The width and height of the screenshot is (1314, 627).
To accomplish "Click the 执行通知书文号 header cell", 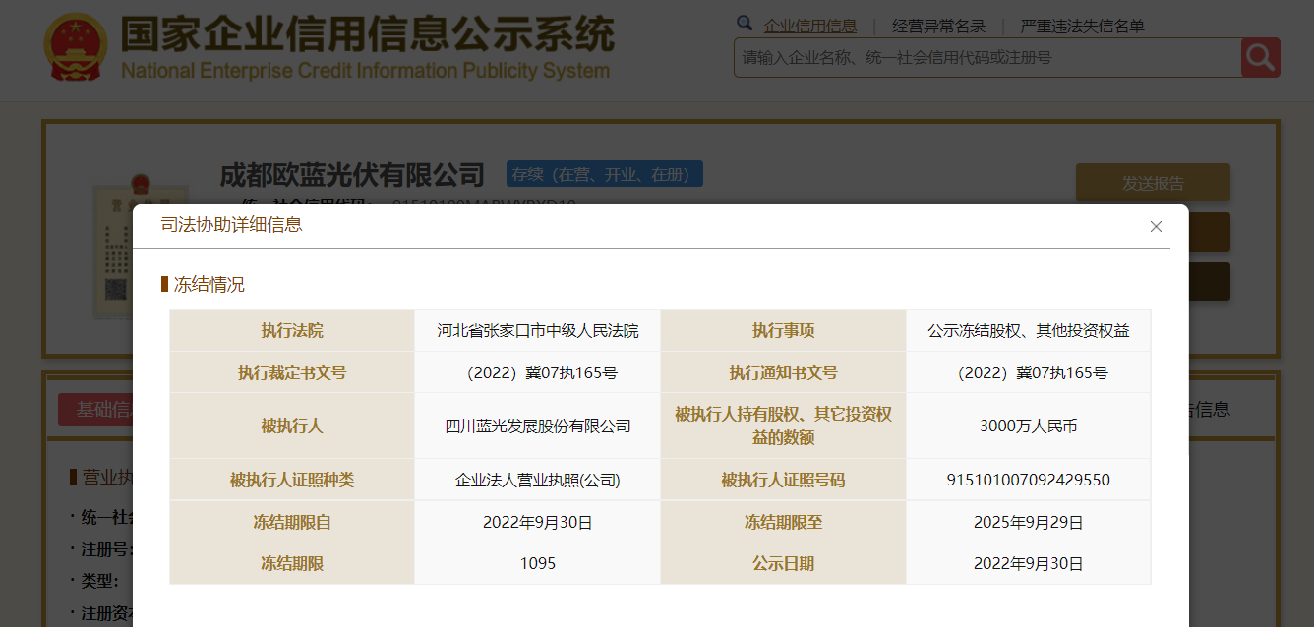I will tap(784, 372).
